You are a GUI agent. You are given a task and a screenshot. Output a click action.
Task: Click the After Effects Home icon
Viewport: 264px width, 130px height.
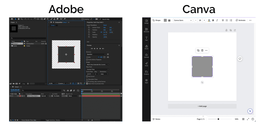[12, 19]
